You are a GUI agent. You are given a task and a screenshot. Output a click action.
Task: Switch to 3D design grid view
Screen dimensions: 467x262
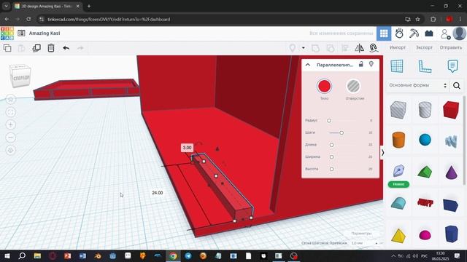click(x=384, y=33)
